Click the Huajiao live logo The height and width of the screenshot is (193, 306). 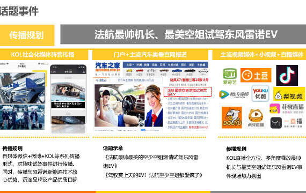pos(287,108)
